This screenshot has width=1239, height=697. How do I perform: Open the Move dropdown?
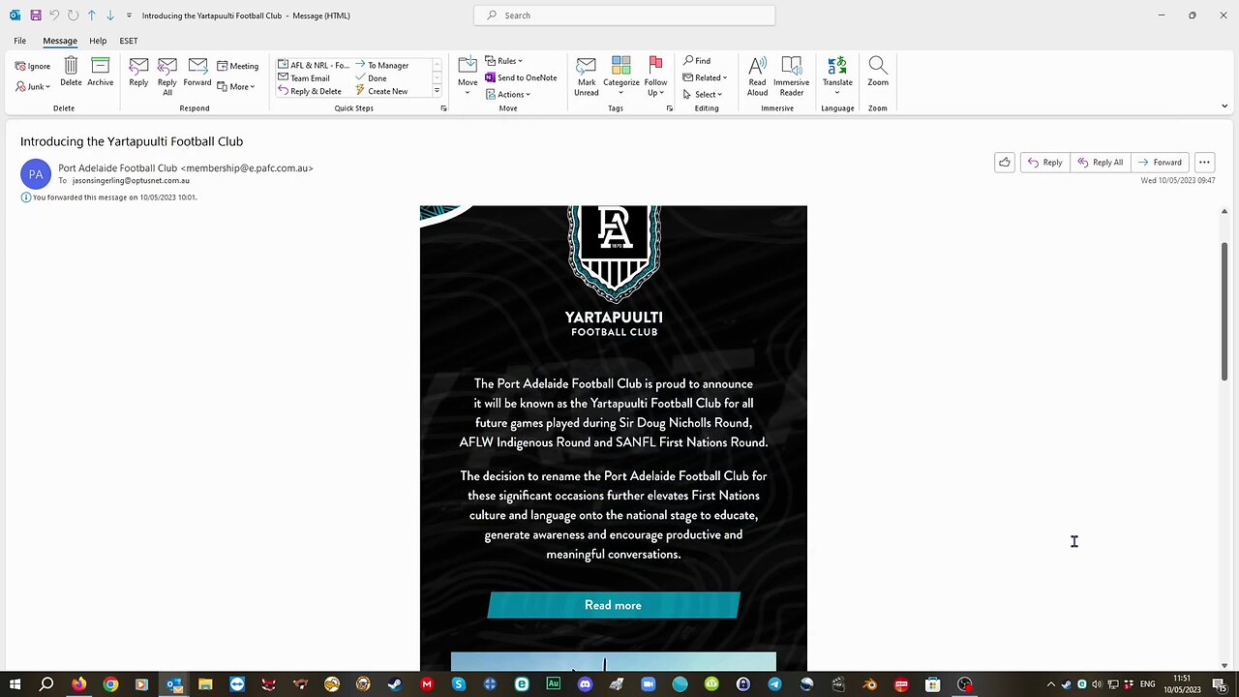(468, 76)
